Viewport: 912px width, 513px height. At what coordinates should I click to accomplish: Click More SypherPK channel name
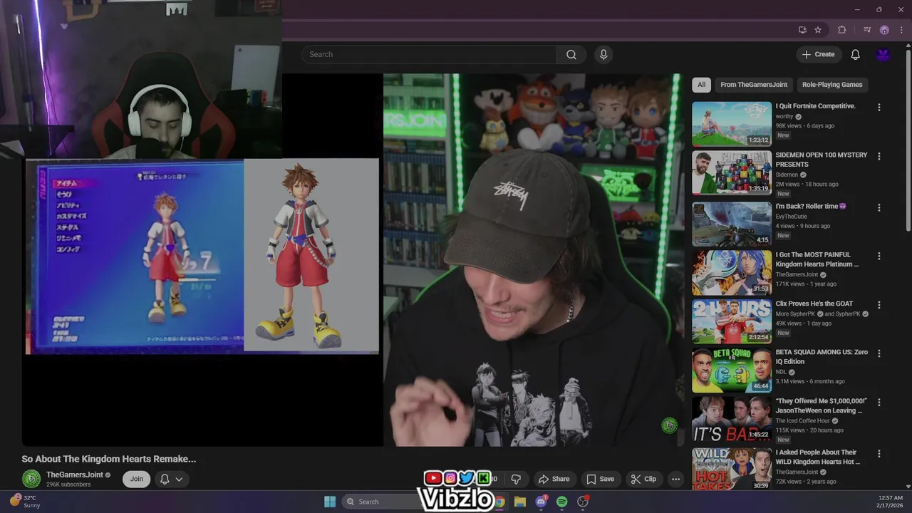(795, 314)
